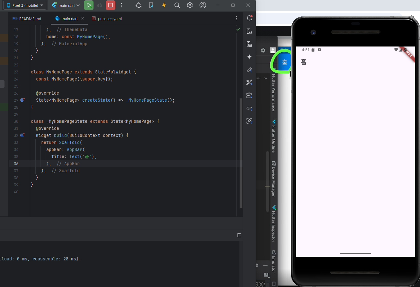Click the emulator home gesture bar
The width and height of the screenshot is (420, 287).
(x=355, y=253)
